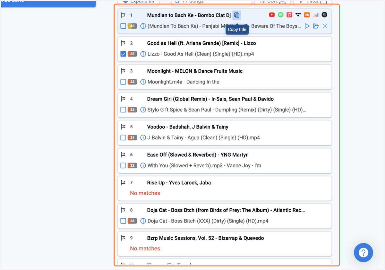Open Deezer icon for song 1

316,15
